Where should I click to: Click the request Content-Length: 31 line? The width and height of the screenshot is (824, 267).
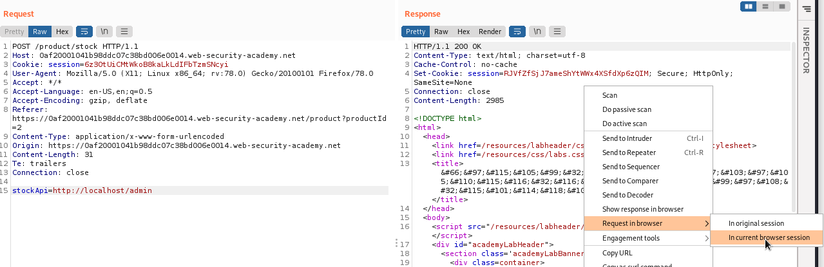53,154
